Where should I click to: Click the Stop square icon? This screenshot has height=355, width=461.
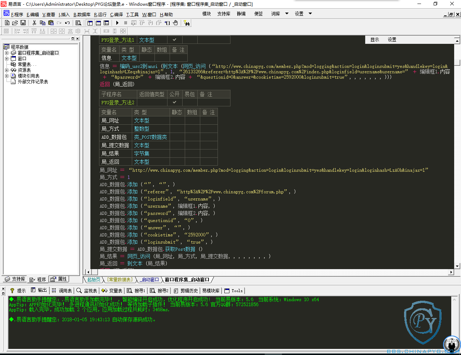(126, 23)
